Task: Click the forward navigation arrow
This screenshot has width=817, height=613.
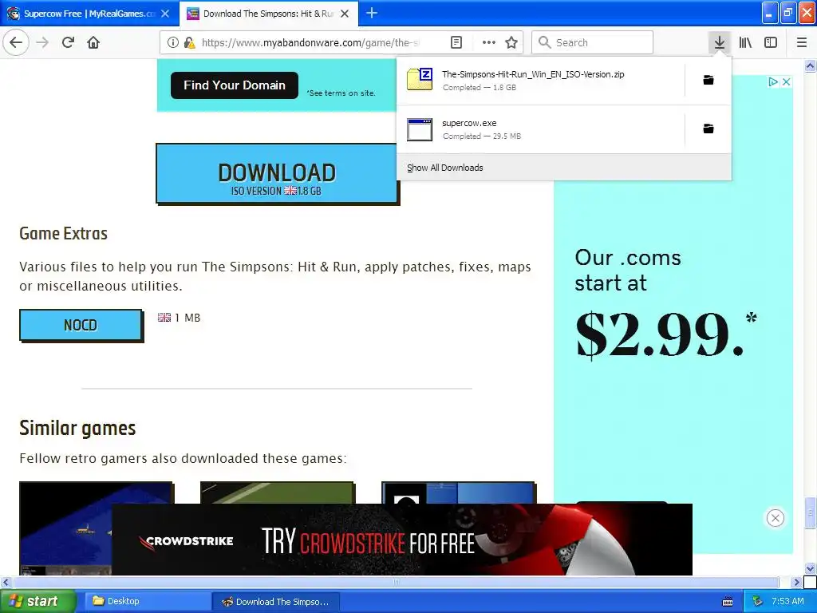Action: pos(43,42)
